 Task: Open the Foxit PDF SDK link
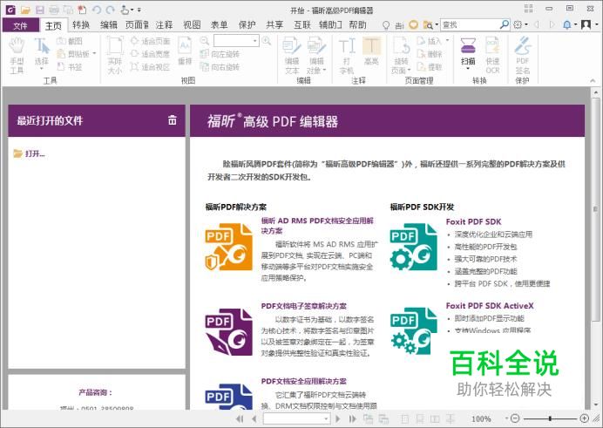(473, 222)
